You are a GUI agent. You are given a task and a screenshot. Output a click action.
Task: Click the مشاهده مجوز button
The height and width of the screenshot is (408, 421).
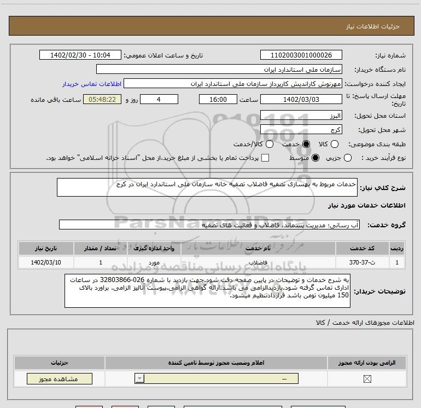[x=60, y=378]
